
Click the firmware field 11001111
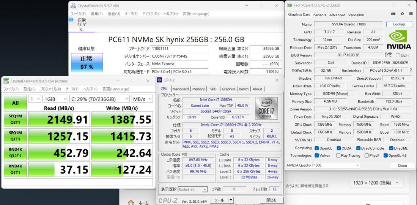179,49
